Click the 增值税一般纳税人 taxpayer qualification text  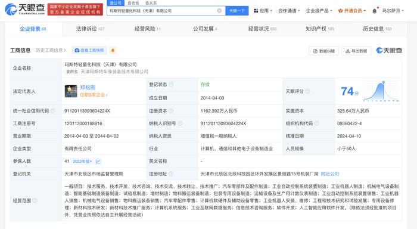pyautogui.click(x=219, y=136)
